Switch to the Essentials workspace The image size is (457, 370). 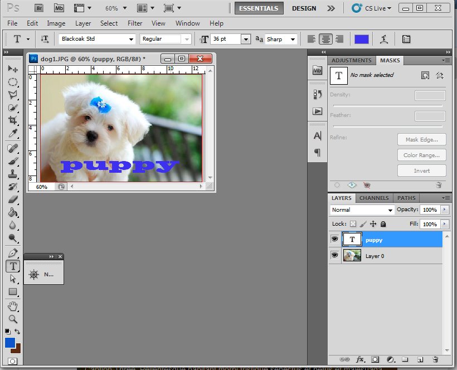[259, 8]
